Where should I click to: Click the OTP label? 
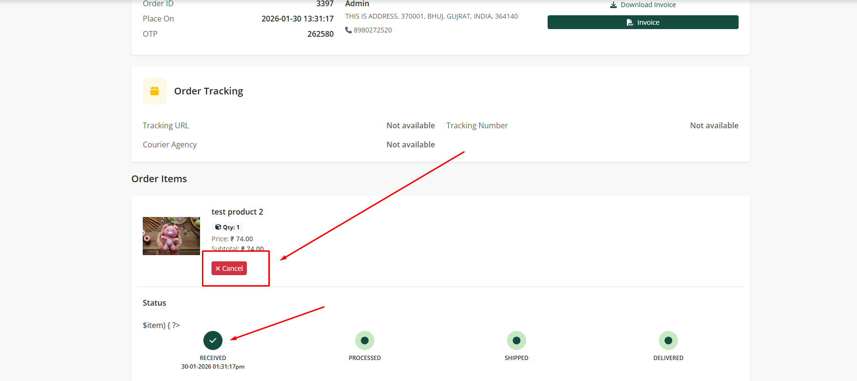click(150, 34)
